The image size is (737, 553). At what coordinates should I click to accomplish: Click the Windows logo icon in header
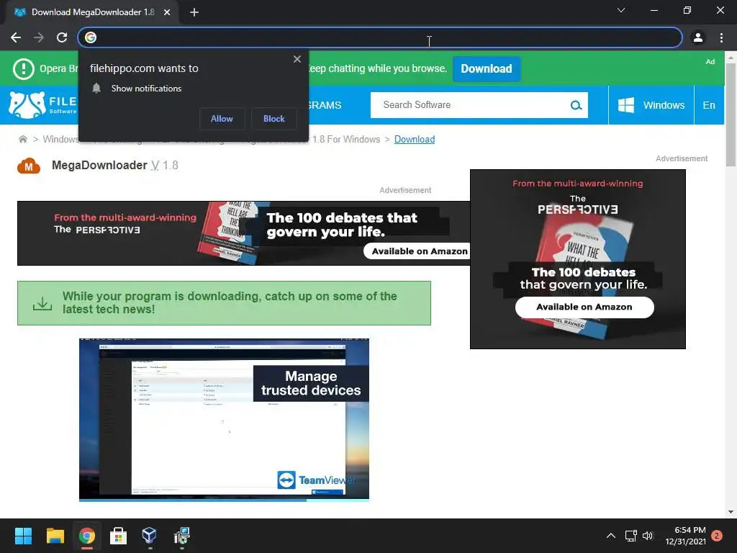[626, 105]
